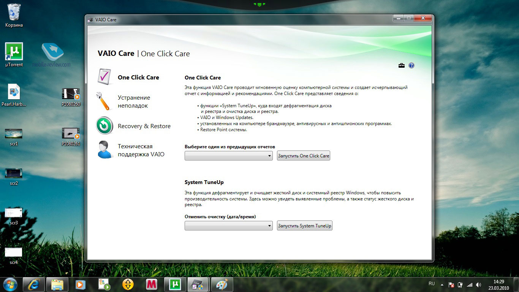519x292 pixels.
Task: Open the taskbar media icon with green play arrow
Action: click(104, 284)
